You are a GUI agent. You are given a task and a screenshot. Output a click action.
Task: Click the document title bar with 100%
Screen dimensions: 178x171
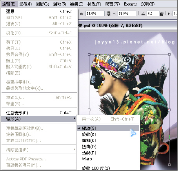[128, 25]
